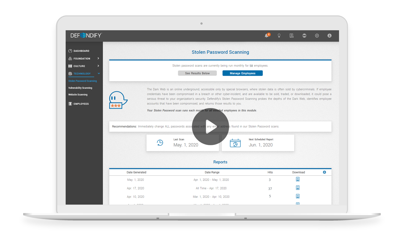
Task: Click the support lifebuoy icon
Action: pyautogui.click(x=304, y=36)
